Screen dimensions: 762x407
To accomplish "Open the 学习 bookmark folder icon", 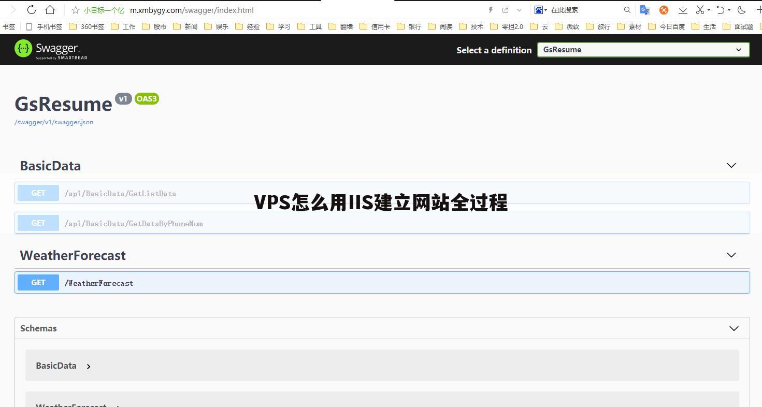I will pyautogui.click(x=270, y=26).
